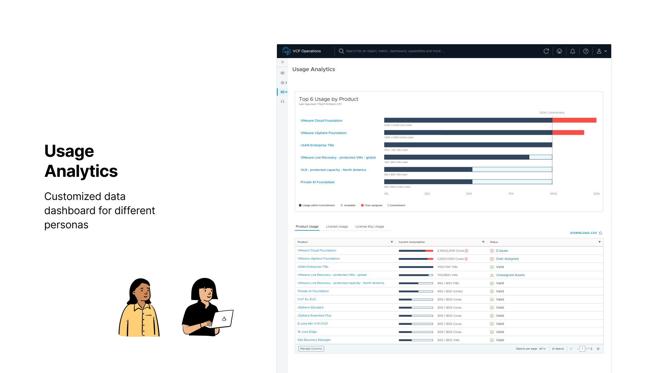Click the Manage Columns button
The height and width of the screenshot is (373, 663).
[x=311, y=349]
